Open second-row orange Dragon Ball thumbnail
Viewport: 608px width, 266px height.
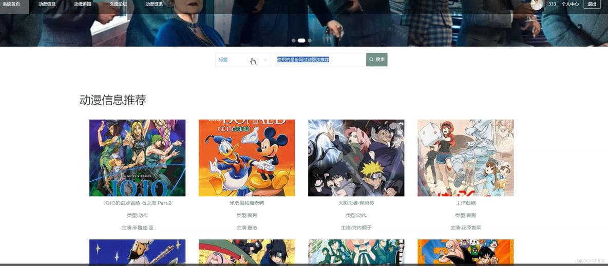[465, 252]
